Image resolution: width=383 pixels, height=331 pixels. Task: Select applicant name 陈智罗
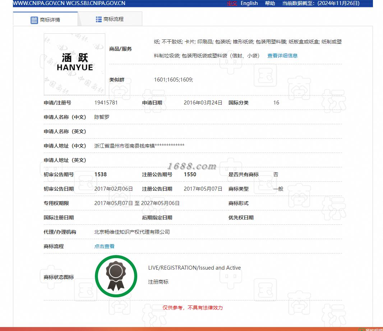tap(102, 117)
